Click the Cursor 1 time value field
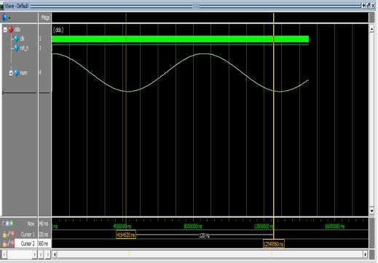The image size is (378, 263). [44, 235]
